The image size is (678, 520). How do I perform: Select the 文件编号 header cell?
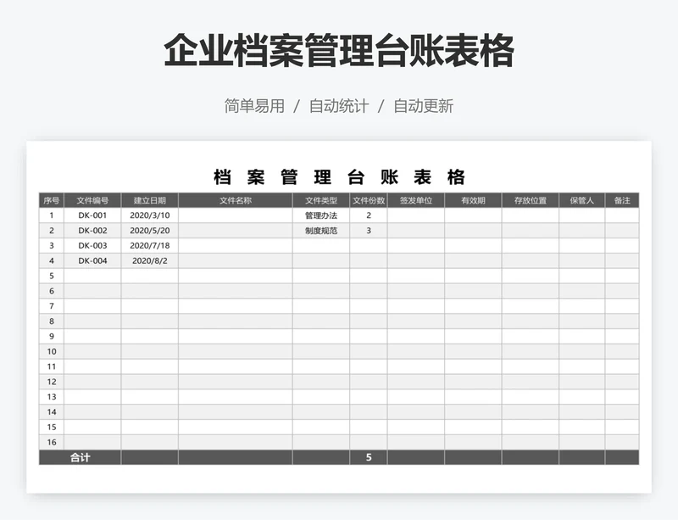point(92,200)
